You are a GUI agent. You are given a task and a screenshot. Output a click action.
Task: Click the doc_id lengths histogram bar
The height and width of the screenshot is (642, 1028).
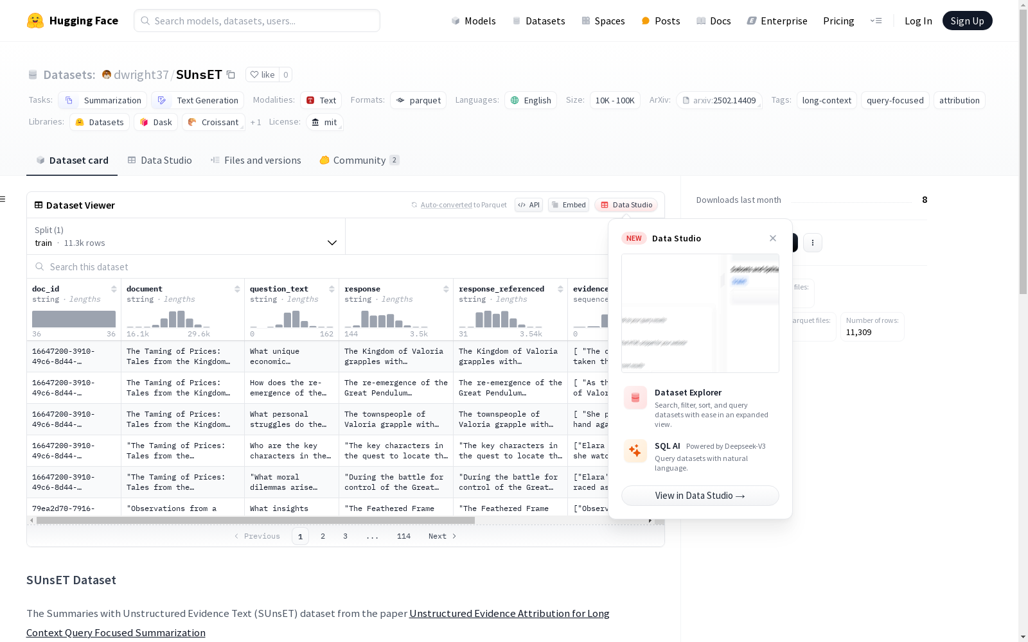click(x=74, y=319)
